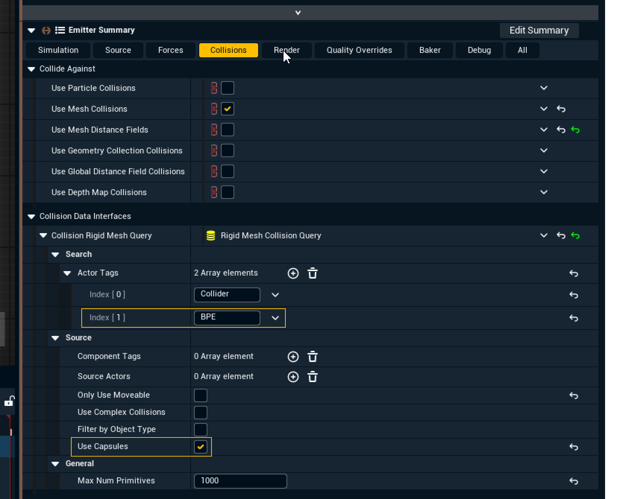Add element to Actor Tags array
The image size is (617, 499).
pos(293,273)
